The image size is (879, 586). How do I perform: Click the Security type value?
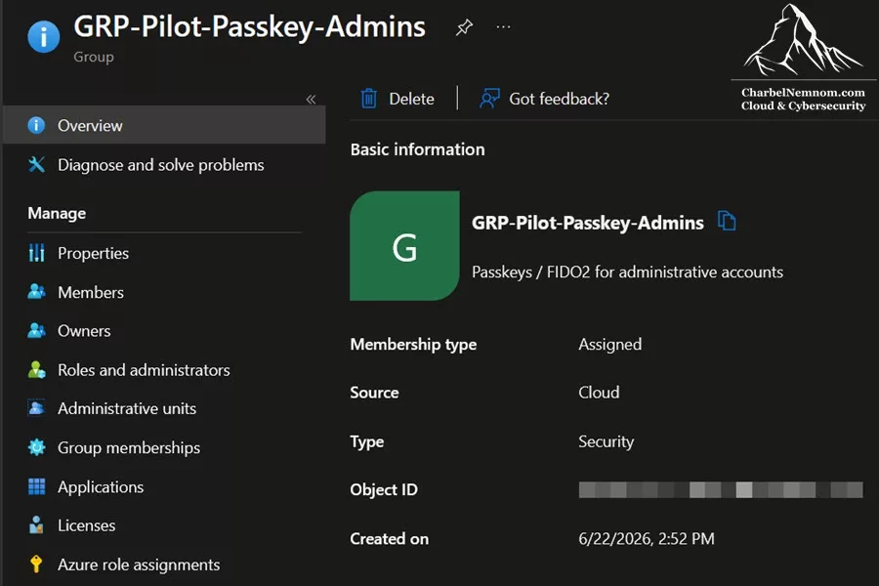pyautogui.click(x=606, y=441)
